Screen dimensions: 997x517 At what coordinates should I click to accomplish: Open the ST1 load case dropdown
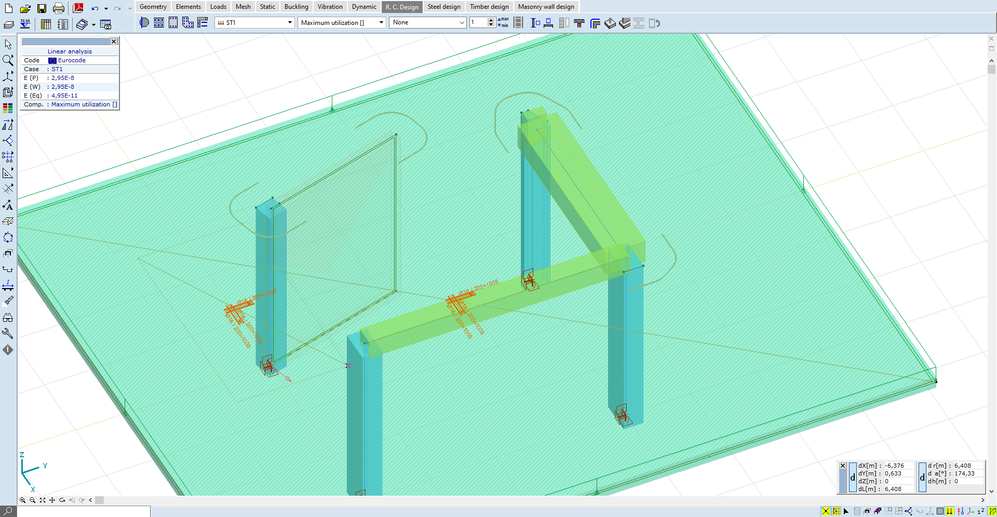click(290, 23)
